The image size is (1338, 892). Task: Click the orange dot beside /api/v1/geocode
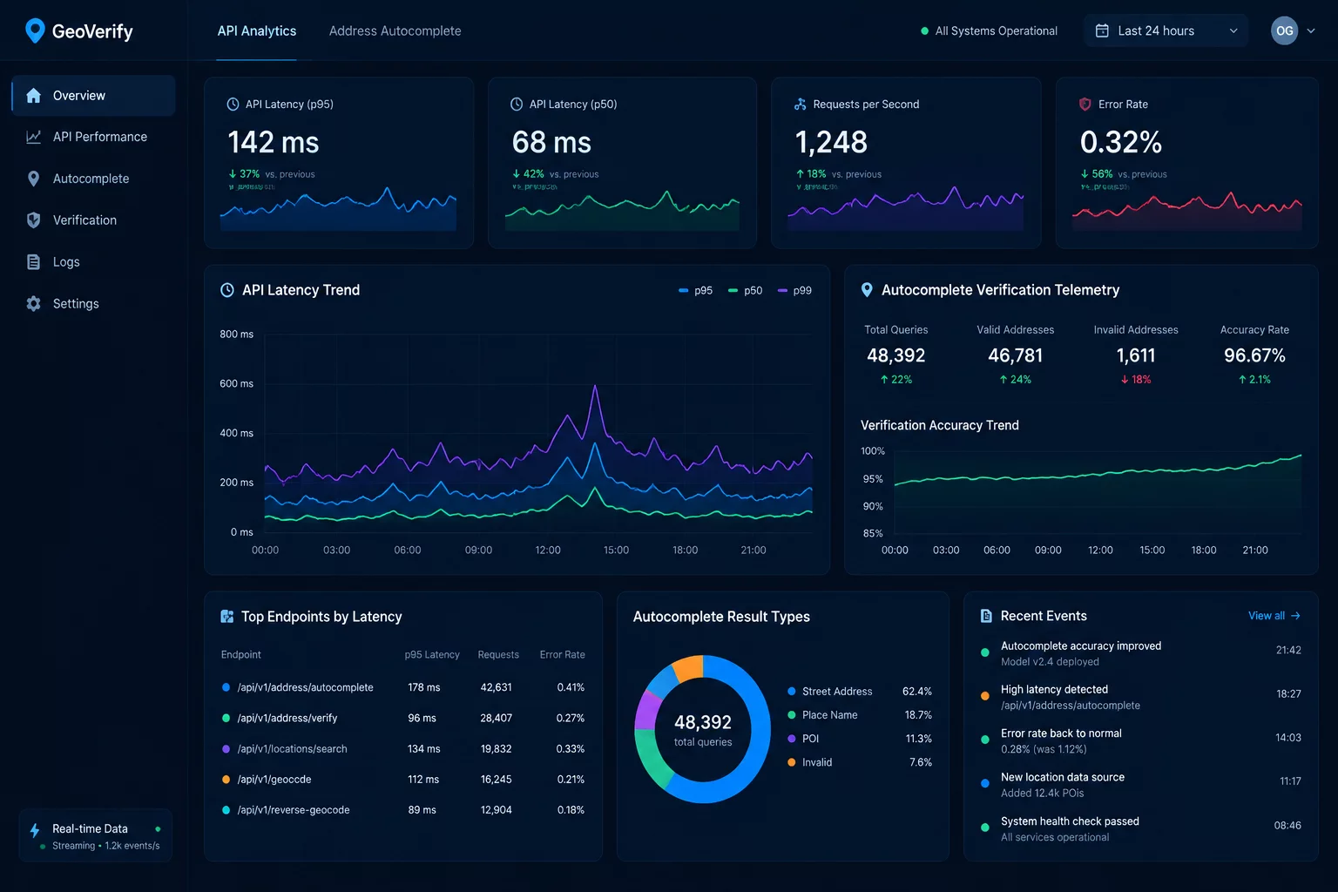(226, 780)
